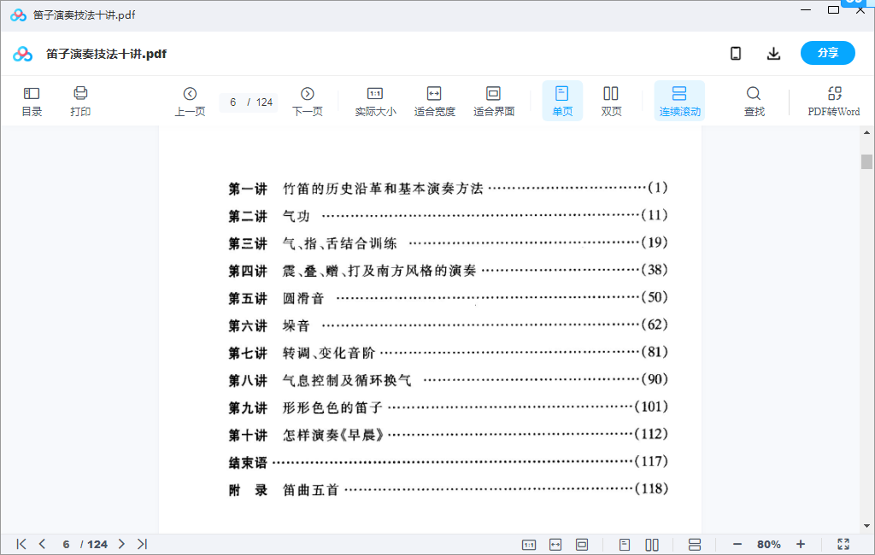Screen dimensions: 875x555
Task: Click the zoom in plus button
Action: click(801, 544)
